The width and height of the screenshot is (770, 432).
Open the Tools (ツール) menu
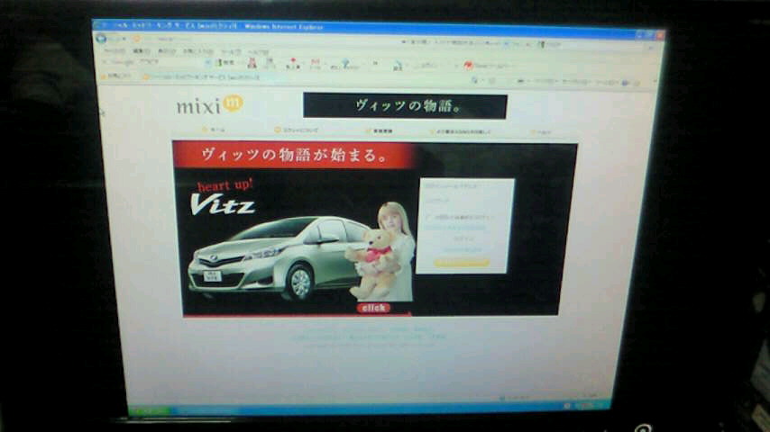pyautogui.click(x=231, y=52)
